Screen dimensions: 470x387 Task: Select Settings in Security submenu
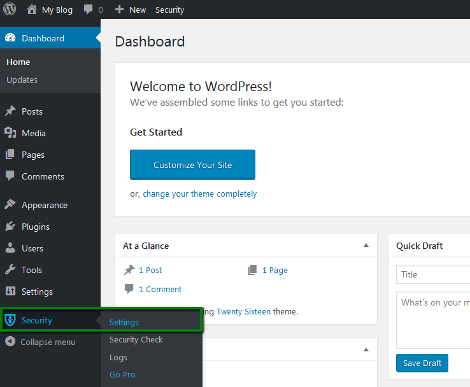124,323
